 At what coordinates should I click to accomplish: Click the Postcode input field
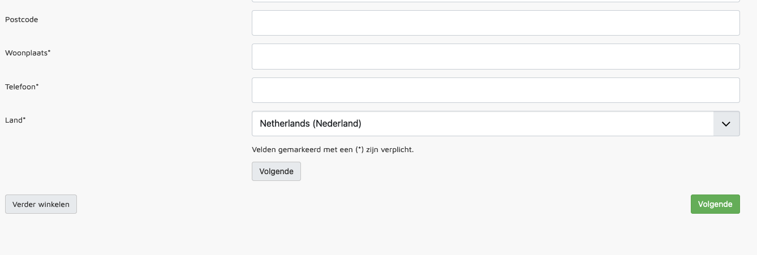[496, 23]
